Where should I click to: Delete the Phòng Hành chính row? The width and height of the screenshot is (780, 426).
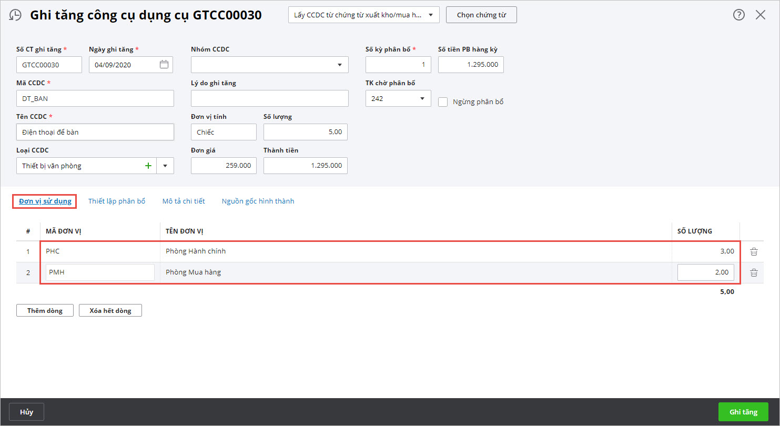click(754, 251)
